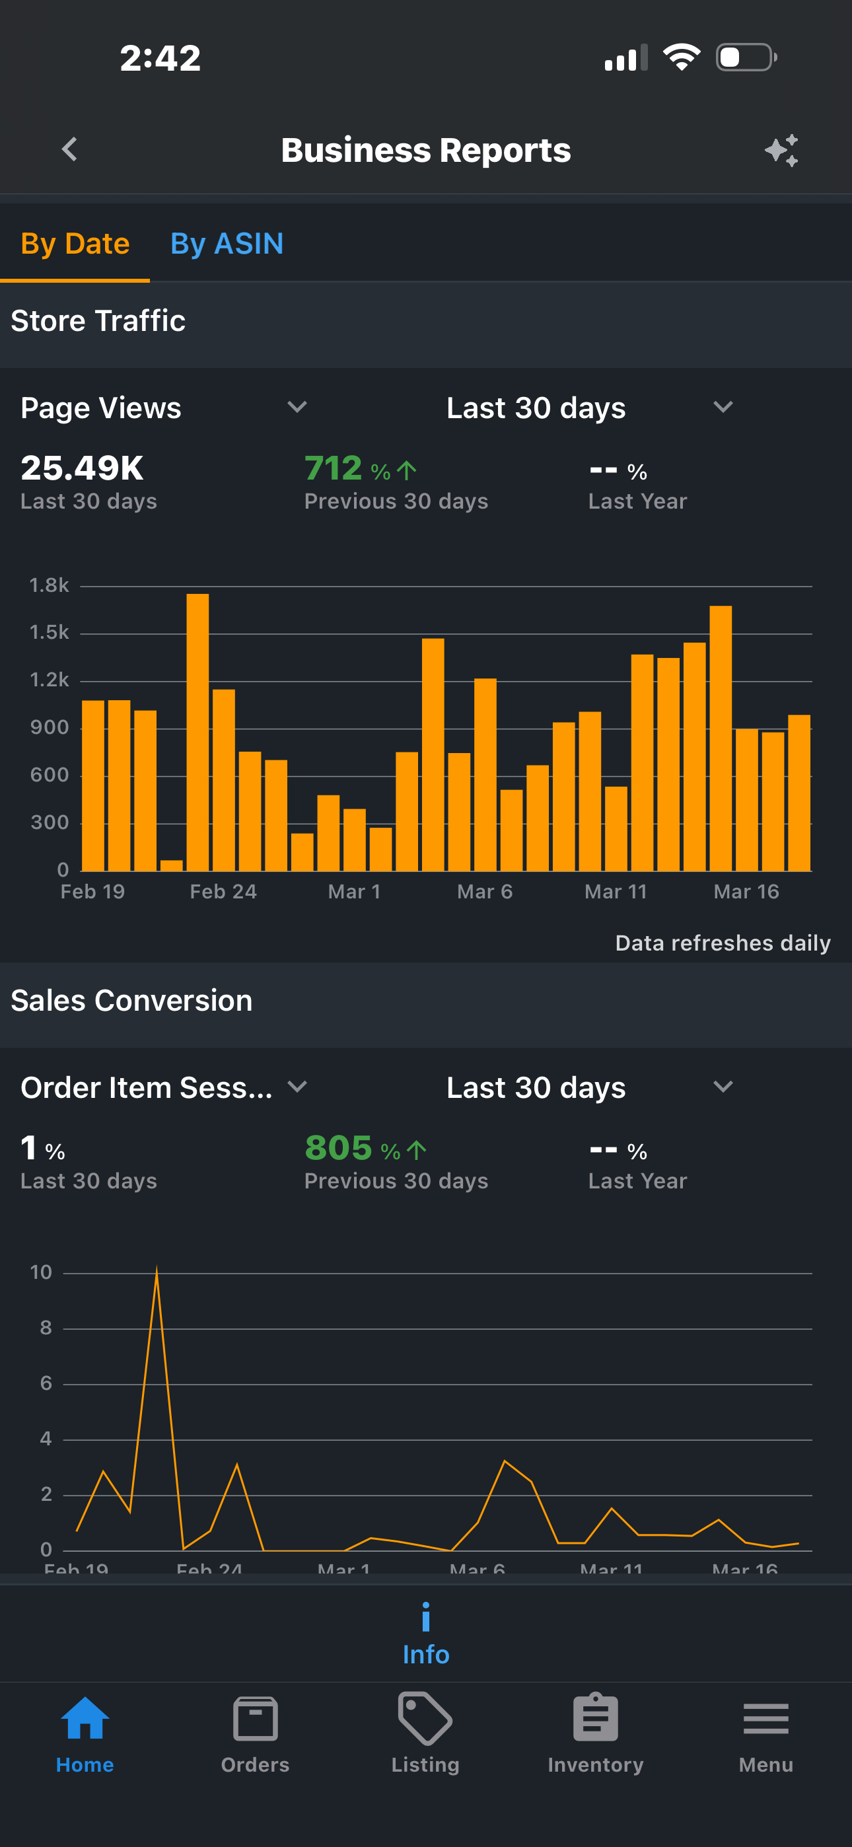Tap the 712% previous 30 days stat
Viewport: 852px width, 1847px height.
click(x=396, y=482)
